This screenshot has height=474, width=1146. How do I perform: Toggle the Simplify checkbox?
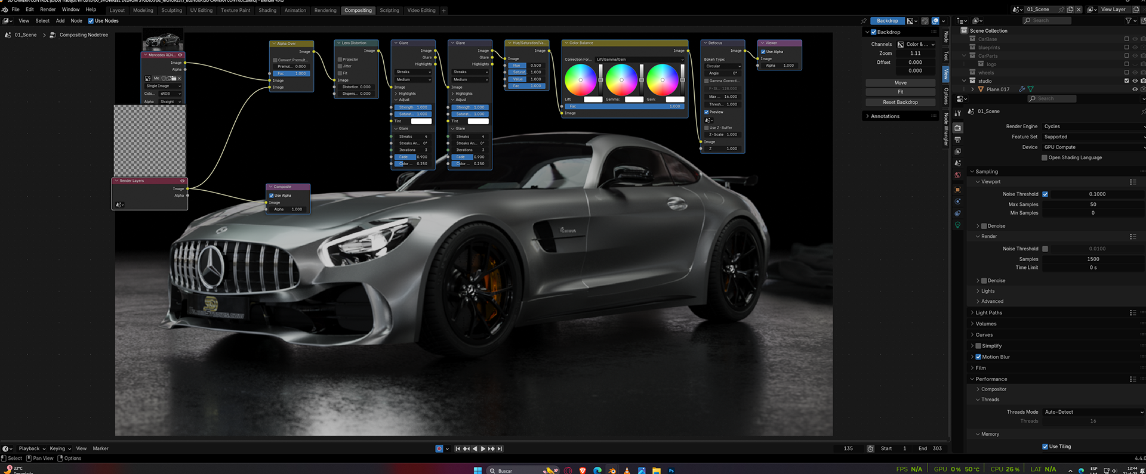[x=978, y=346]
